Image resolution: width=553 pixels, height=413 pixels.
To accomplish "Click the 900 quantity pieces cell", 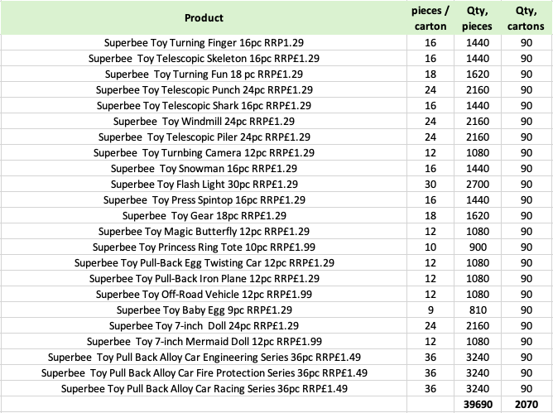I will point(478,247).
